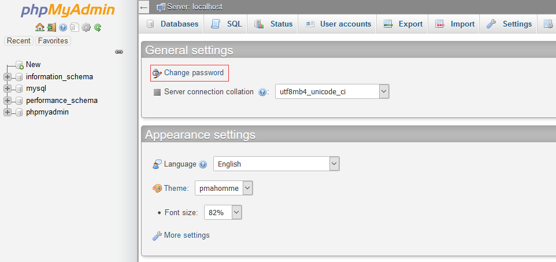
Task: Open the SQL tab
Action: pyautogui.click(x=226, y=24)
